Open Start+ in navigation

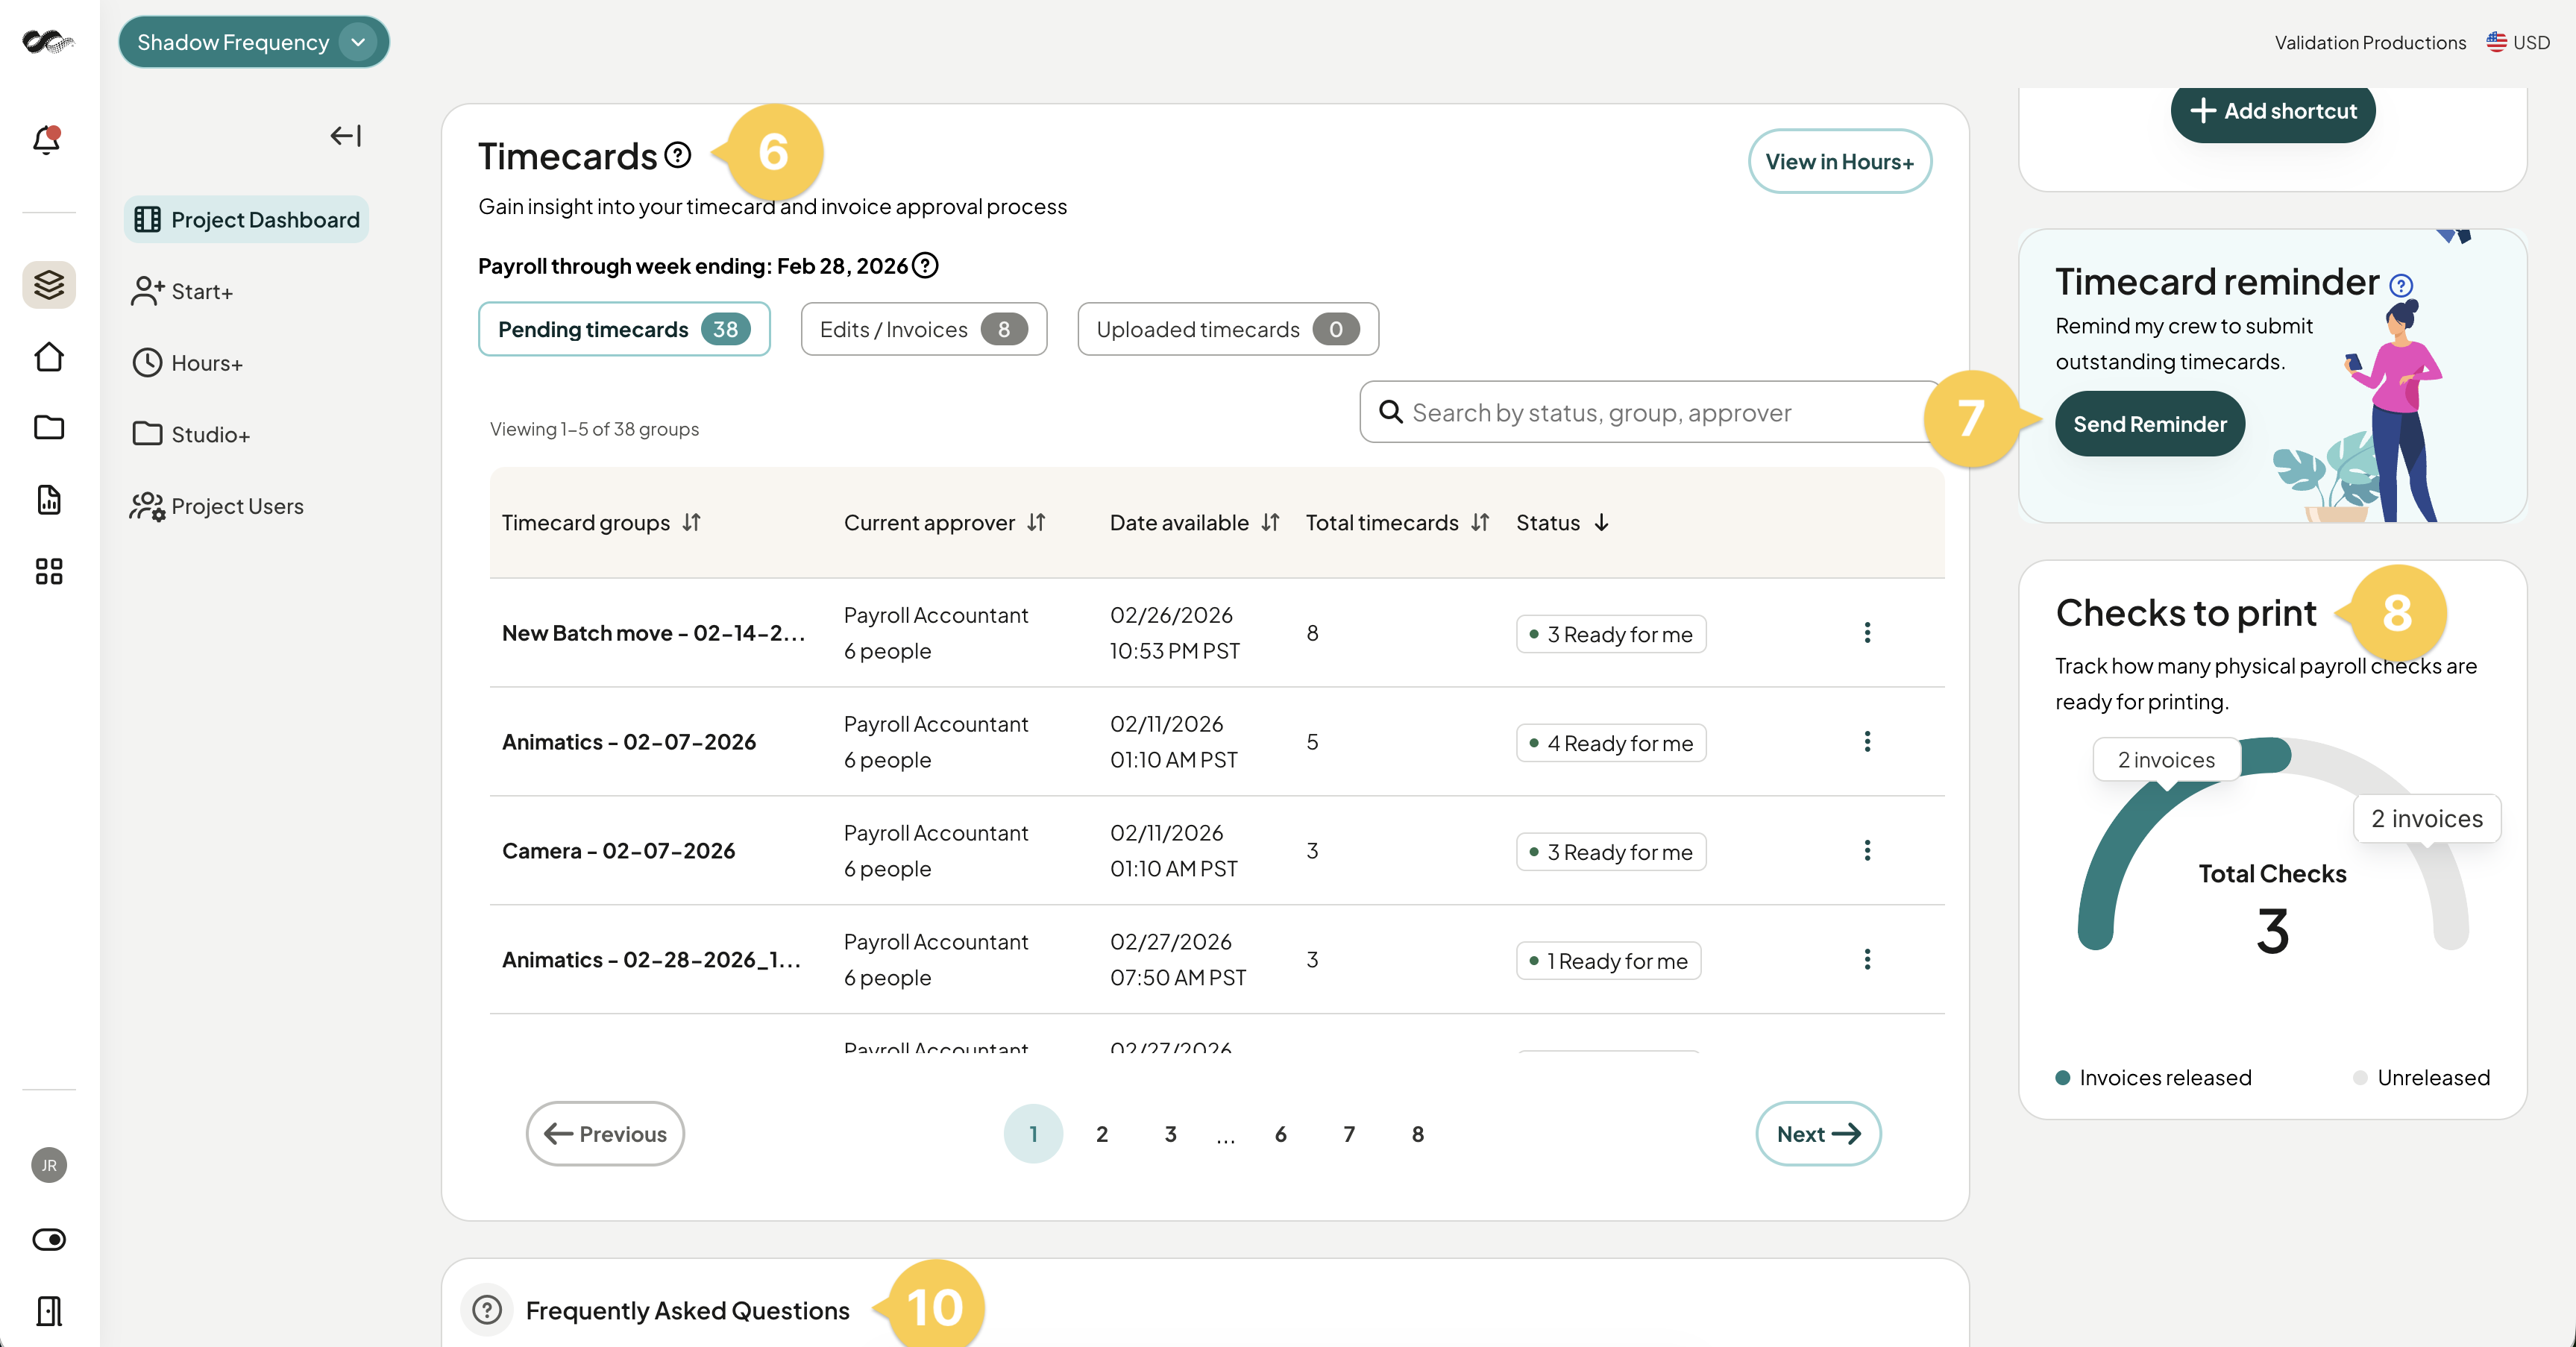click(x=182, y=292)
